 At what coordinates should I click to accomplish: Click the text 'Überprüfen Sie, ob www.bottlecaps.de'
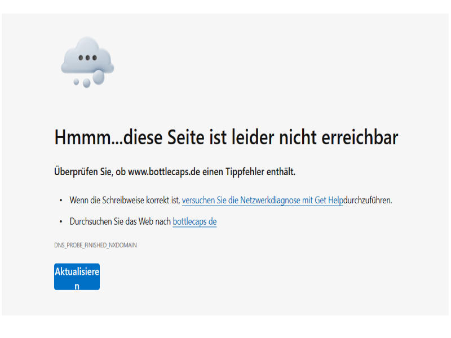pyautogui.click(x=127, y=172)
